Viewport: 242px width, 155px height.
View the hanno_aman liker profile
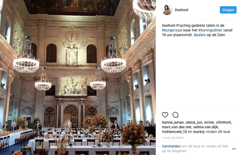(173, 122)
